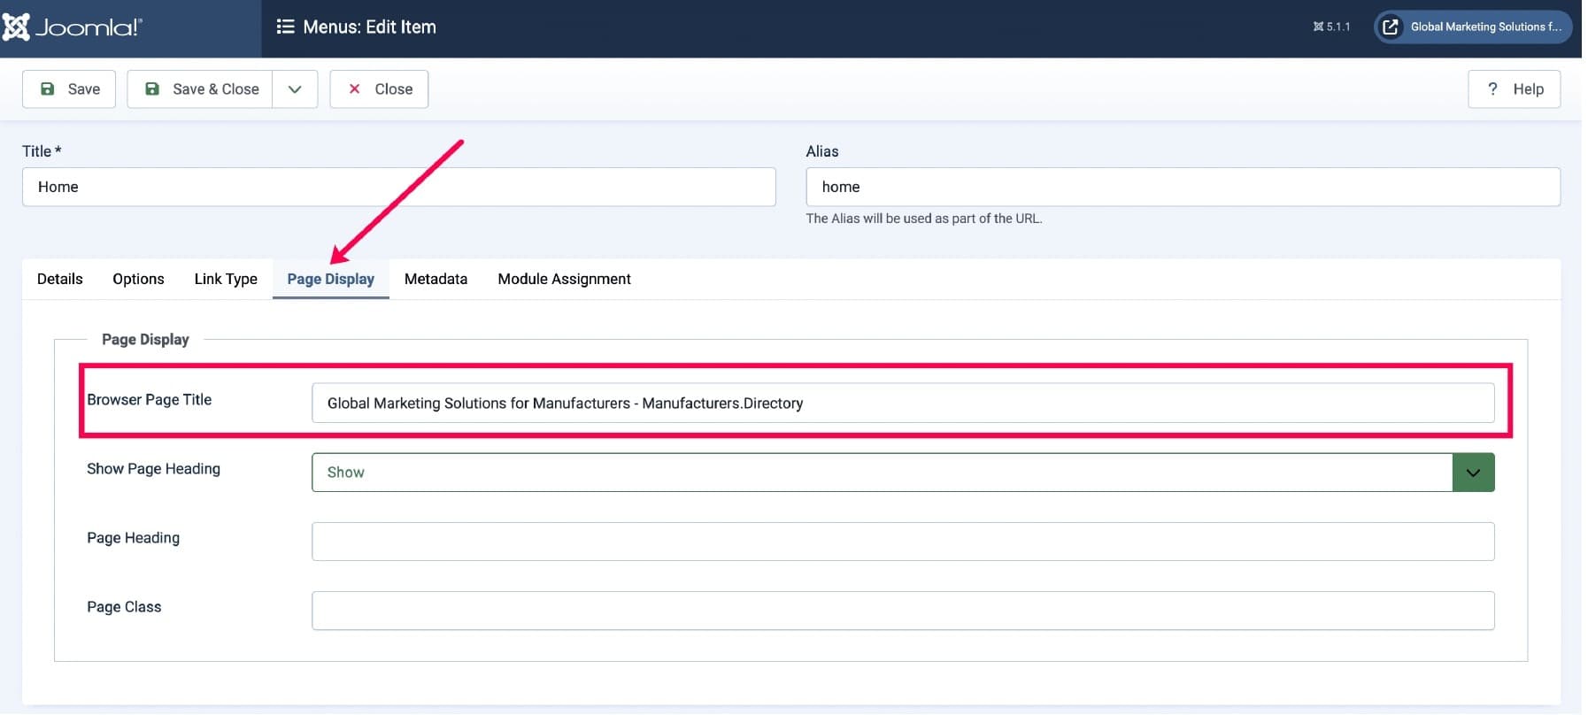Switch to the Details tab
The image size is (1588, 715).
coord(60,280)
